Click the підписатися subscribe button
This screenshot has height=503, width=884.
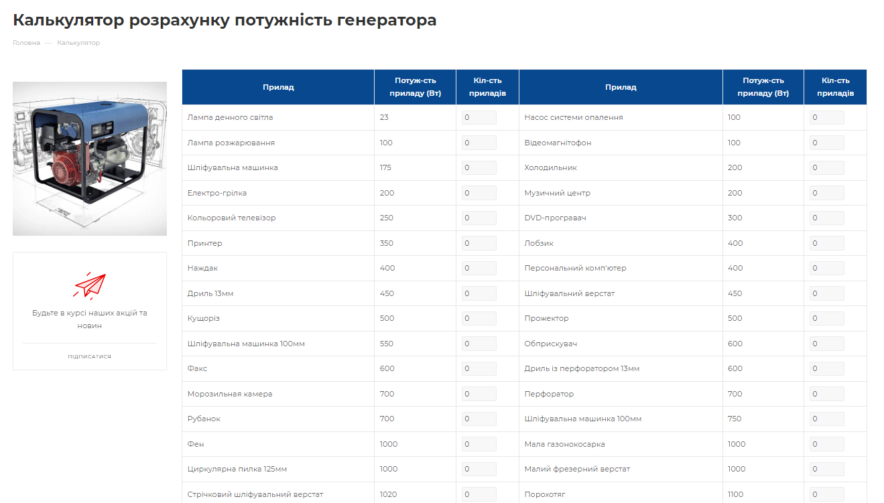click(89, 356)
